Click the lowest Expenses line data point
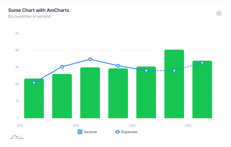Image resolution: width=231 pixels, height=147 pixels. pos(34,82)
